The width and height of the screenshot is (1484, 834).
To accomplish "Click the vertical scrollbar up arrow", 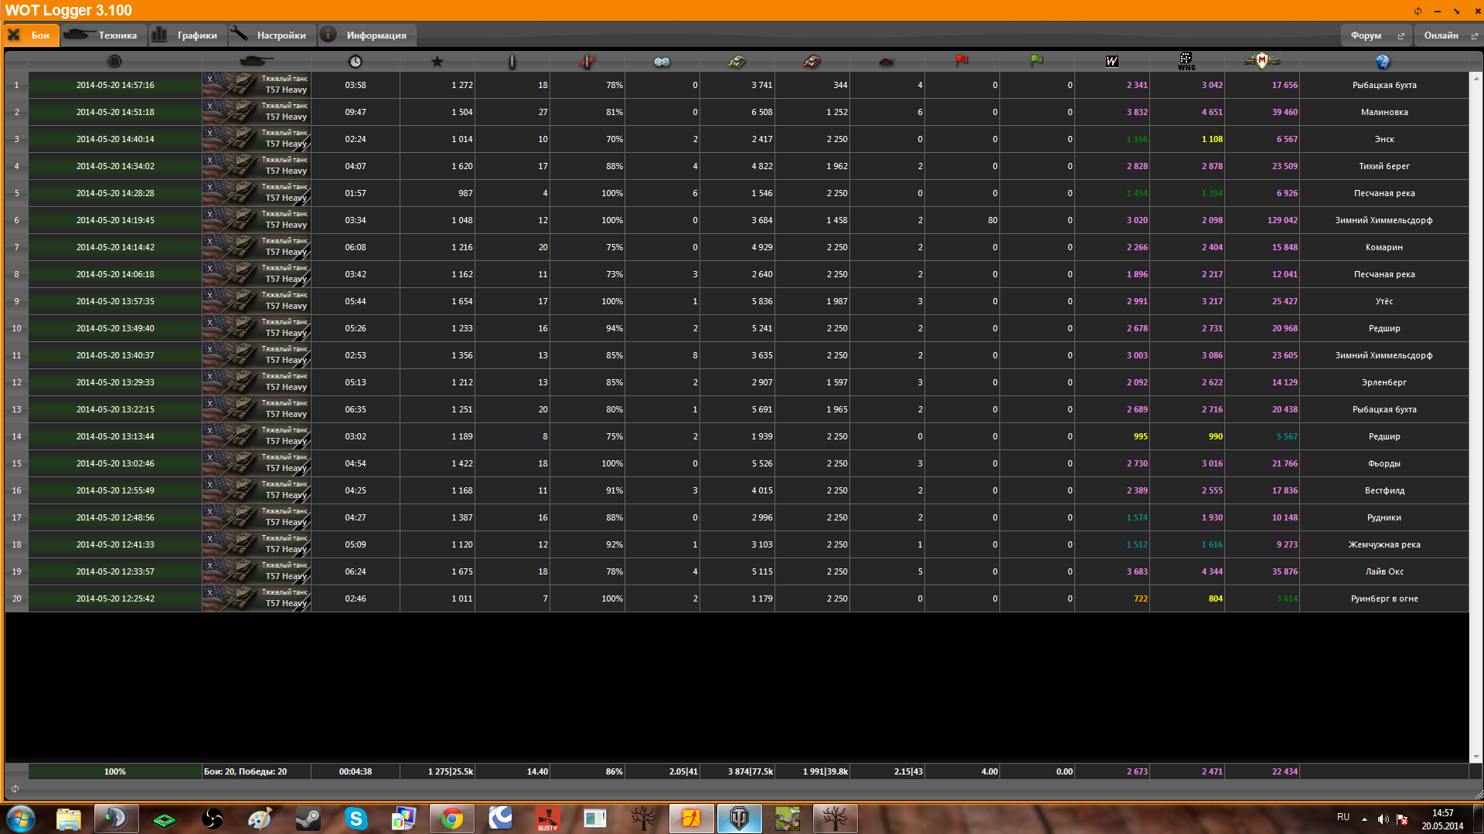I will pyautogui.click(x=1475, y=78).
